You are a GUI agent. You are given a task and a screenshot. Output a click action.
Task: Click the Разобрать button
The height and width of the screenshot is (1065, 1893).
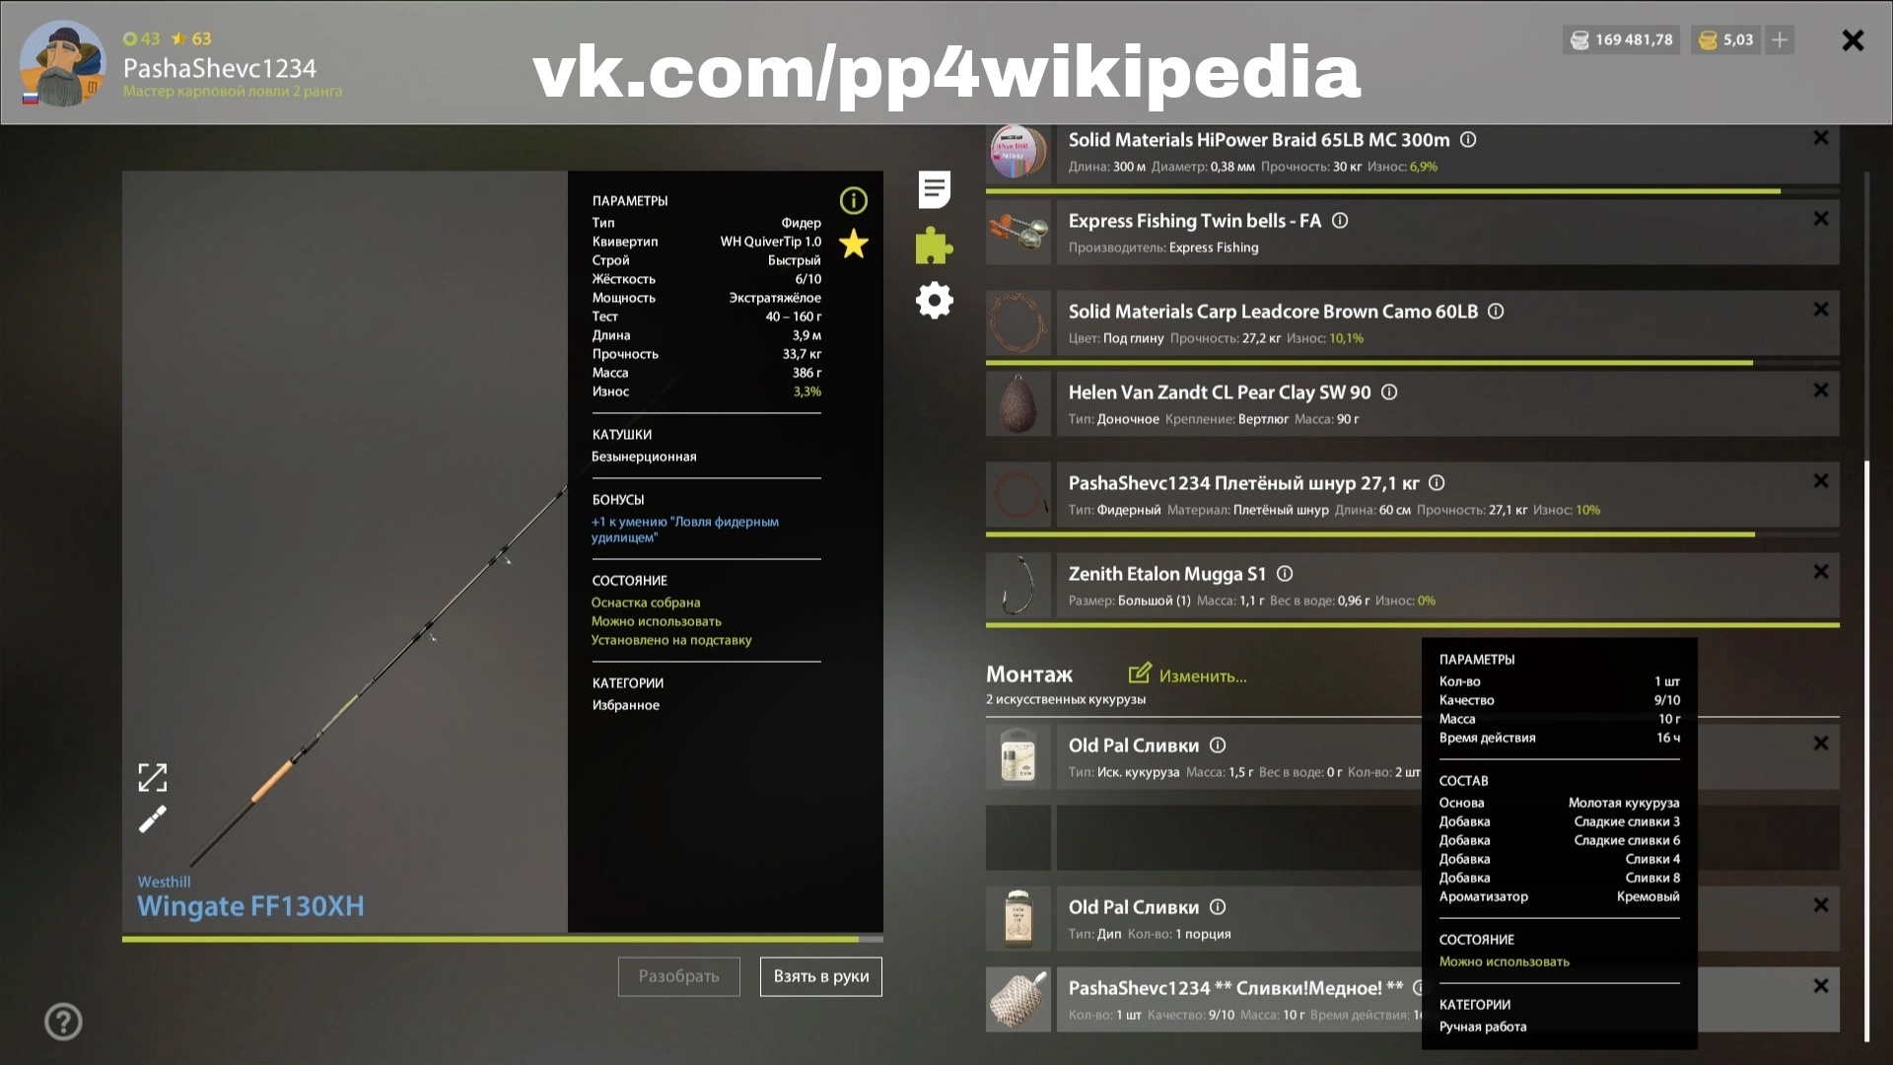click(678, 976)
